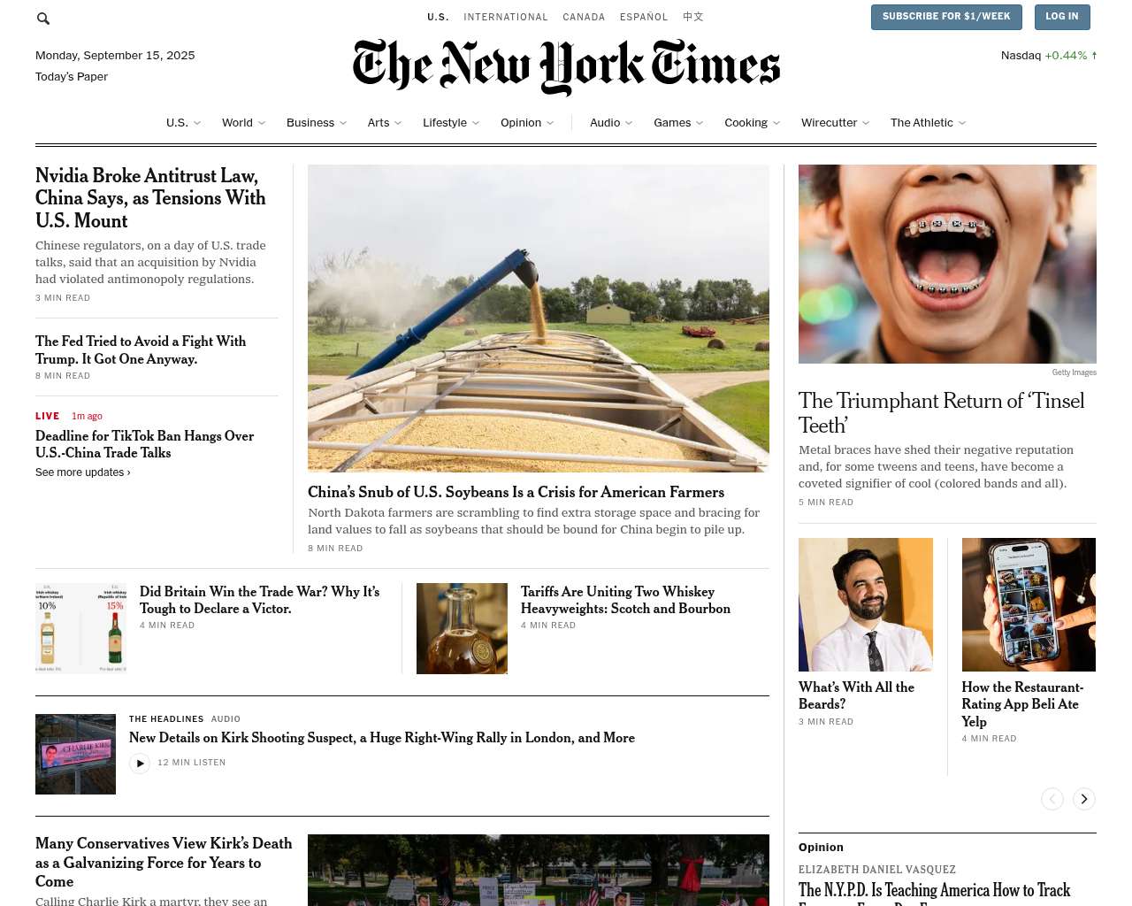
Task: Click Subscribe for $1/week button
Action: coord(946,17)
